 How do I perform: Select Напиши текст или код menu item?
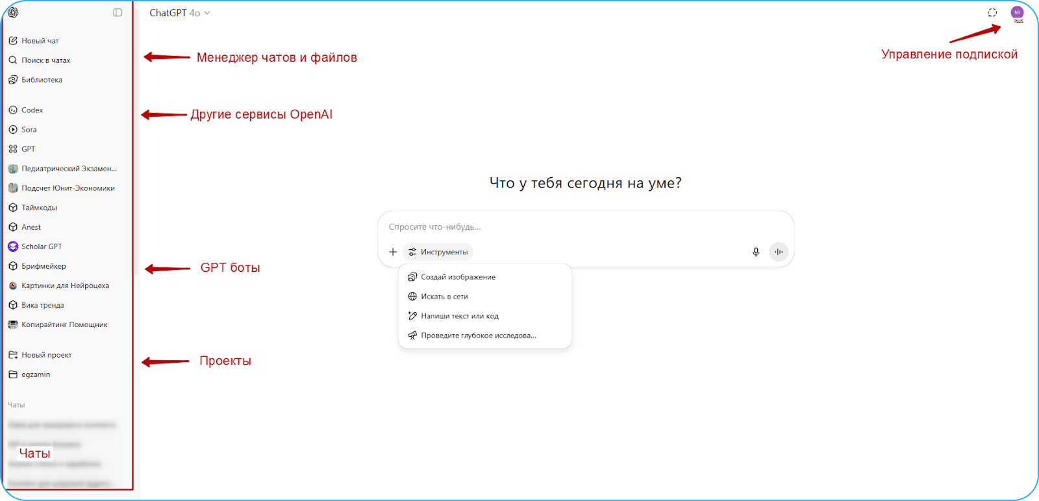click(485, 316)
